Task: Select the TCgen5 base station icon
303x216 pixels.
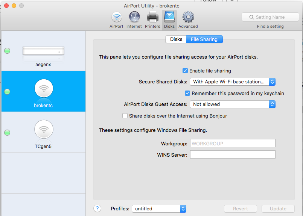Action: click(44, 129)
